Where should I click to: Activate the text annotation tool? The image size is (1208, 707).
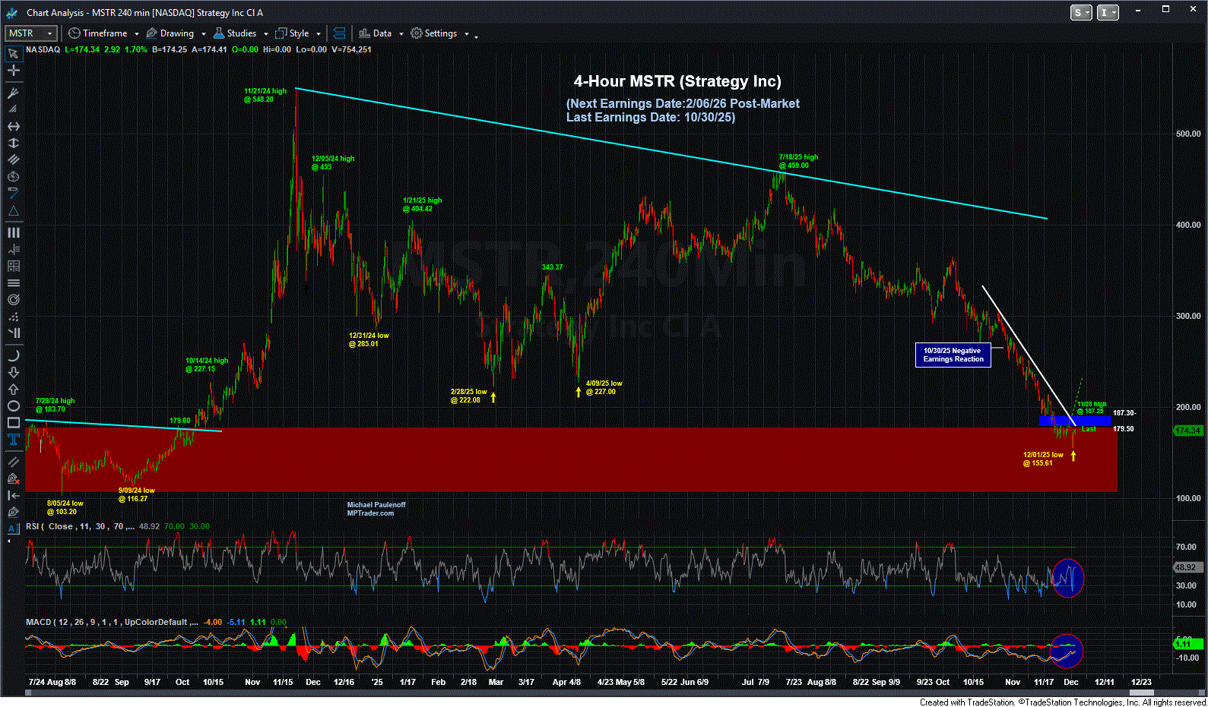coord(13,440)
